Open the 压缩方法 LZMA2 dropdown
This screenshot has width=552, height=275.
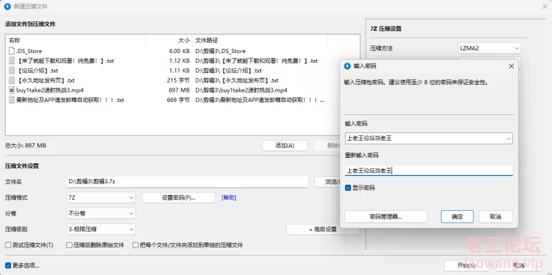pyautogui.click(x=490, y=48)
